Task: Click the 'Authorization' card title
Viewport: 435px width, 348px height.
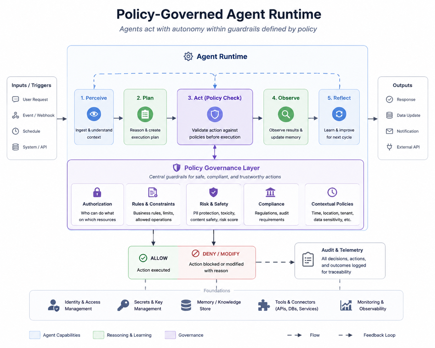Action: 97,204
